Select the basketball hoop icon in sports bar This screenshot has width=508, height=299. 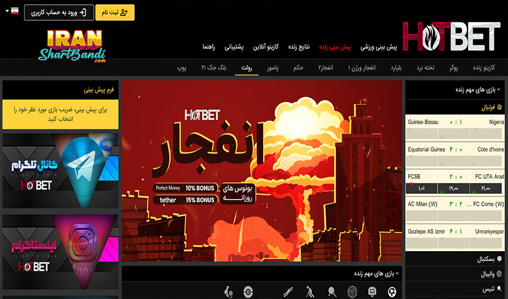(x=372, y=292)
